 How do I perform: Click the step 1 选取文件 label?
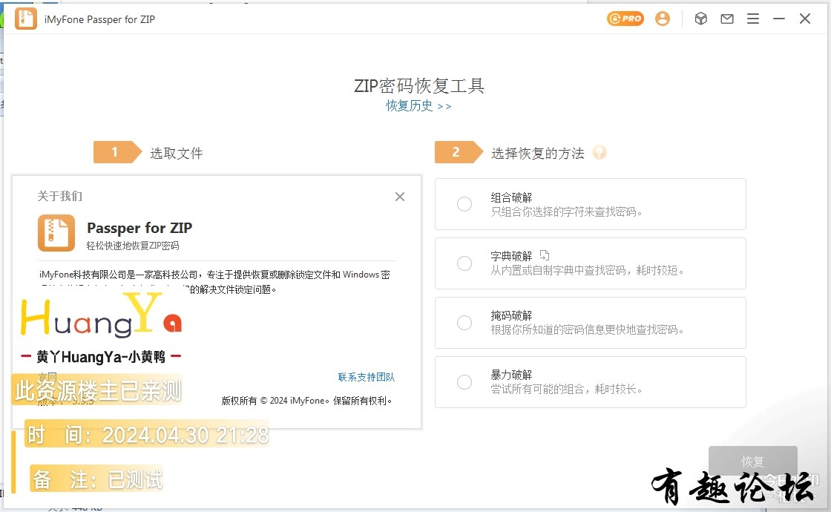(177, 153)
